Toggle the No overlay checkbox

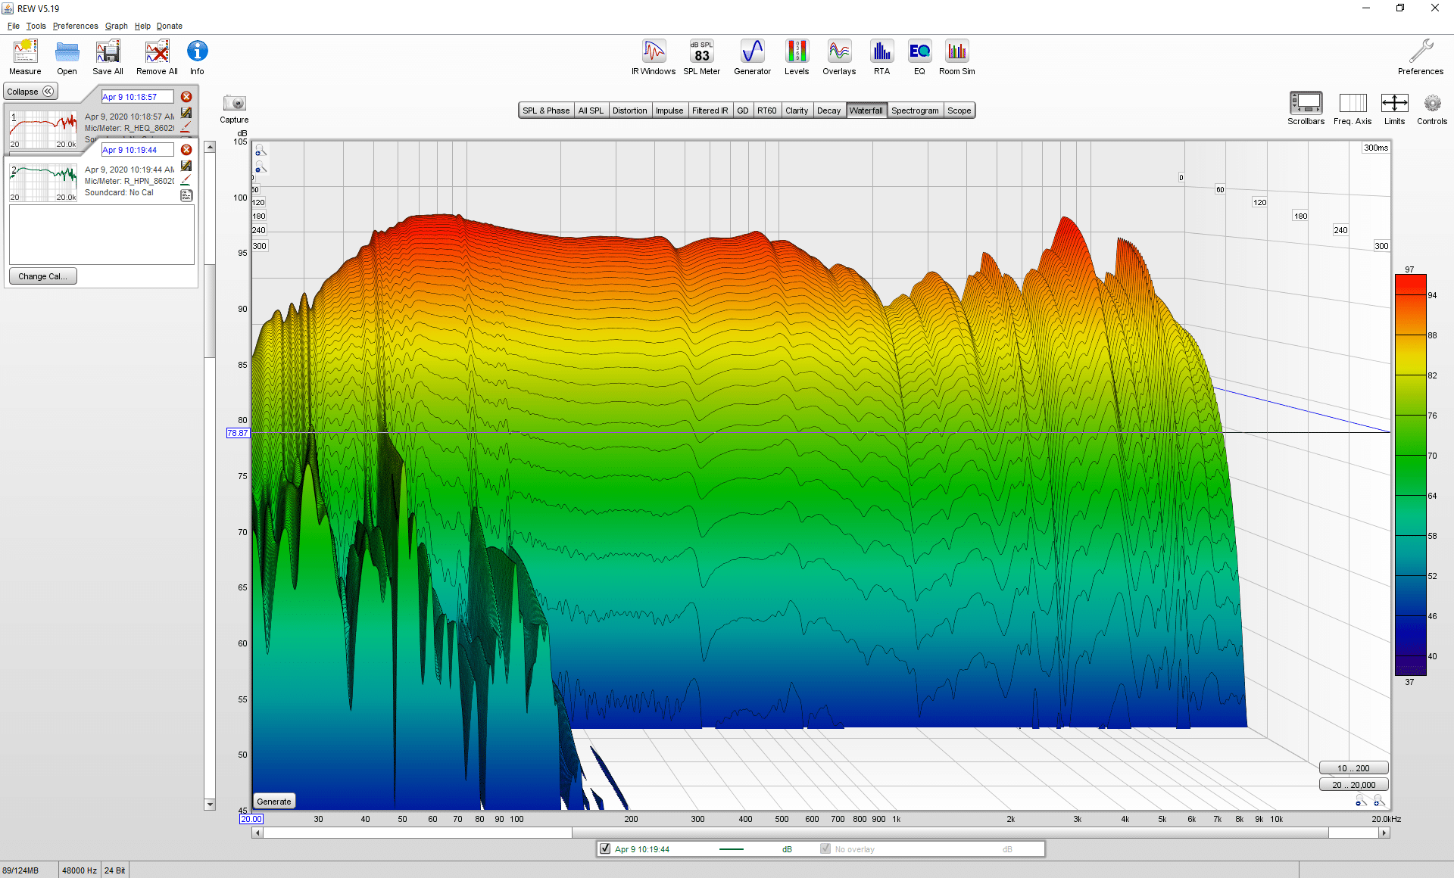click(x=825, y=848)
